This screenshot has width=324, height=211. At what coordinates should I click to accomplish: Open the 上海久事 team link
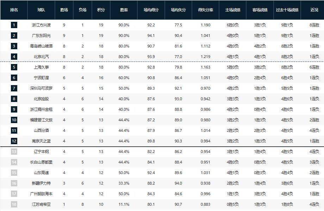(x=41, y=67)
